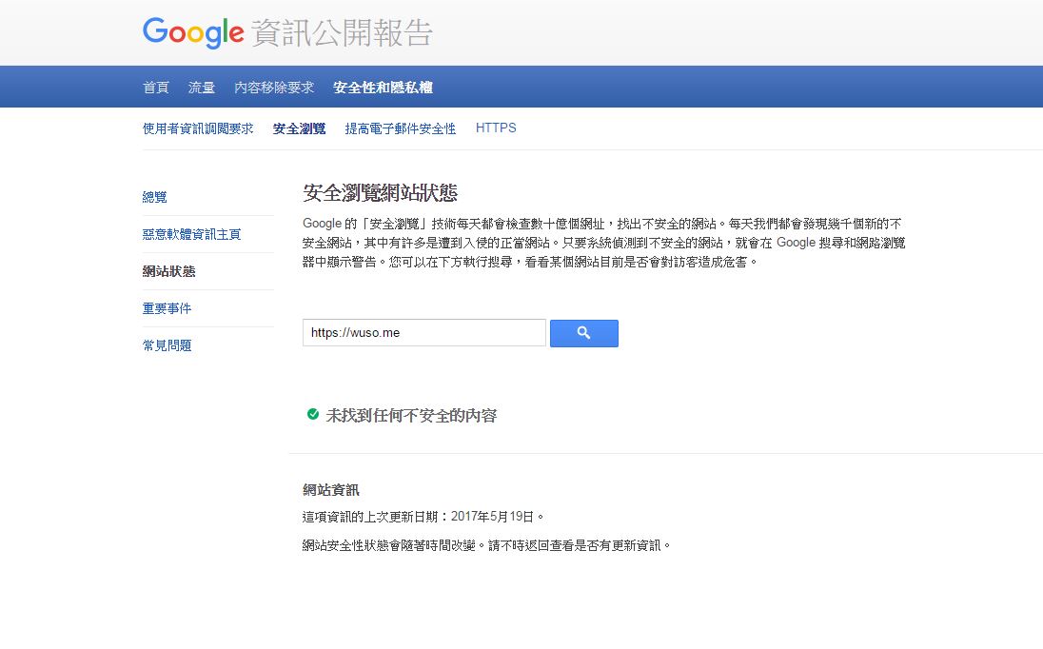Select the 安全瀏覽 sub-tab
This screenshot has width=1043, height=649.
(x=299, y=128)
